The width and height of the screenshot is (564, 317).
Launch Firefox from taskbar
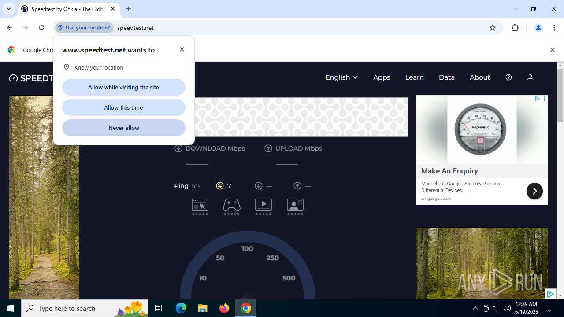(x=224, y=308)
